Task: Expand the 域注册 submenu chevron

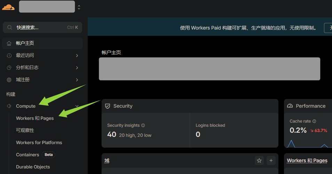Action: [x=77, y=80]
